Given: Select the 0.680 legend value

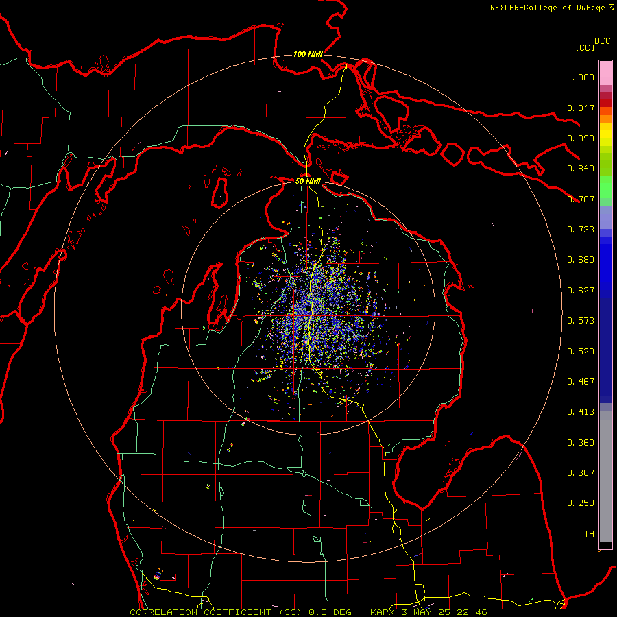Looking at the screenshot, I should tap(581, 260).
